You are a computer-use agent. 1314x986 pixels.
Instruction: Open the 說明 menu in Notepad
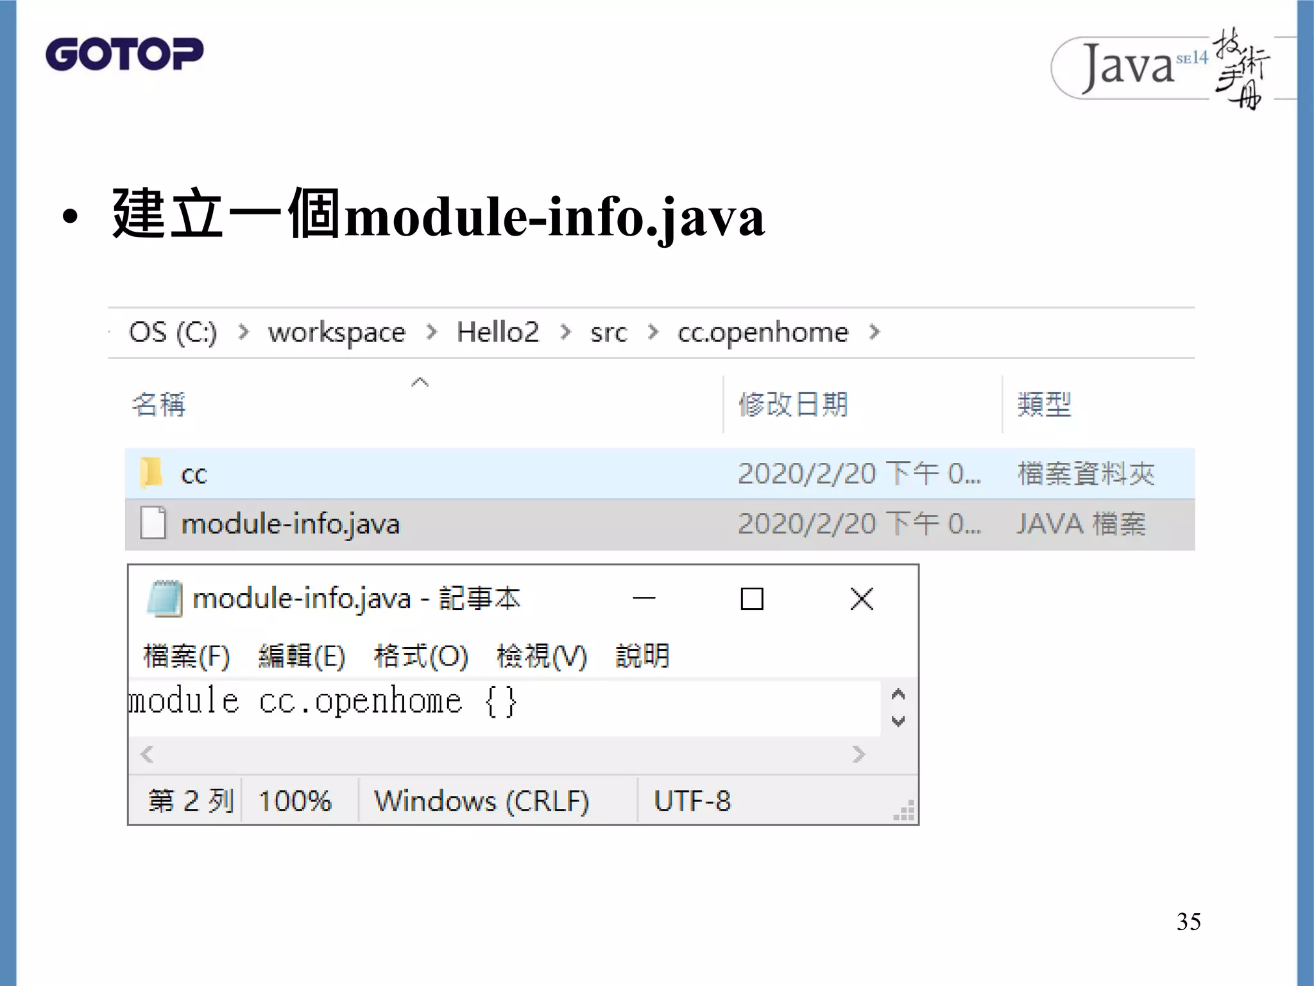(642, 656)
